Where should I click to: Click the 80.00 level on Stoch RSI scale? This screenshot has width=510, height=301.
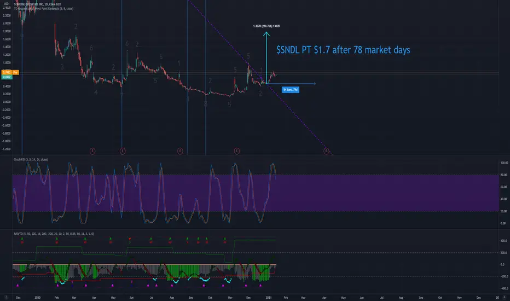tap(504, 175)
